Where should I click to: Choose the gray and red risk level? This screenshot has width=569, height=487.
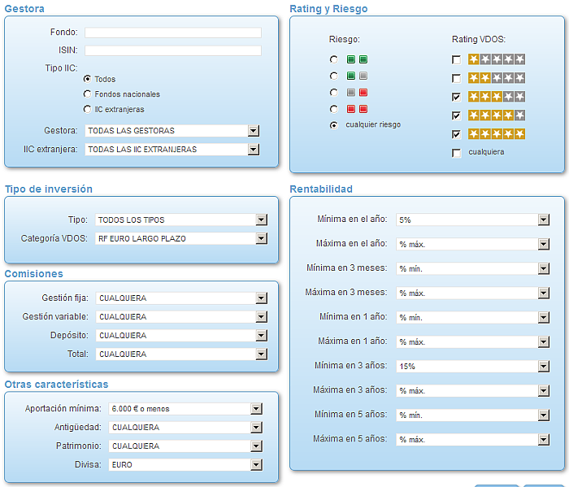(x=333, y=93)
